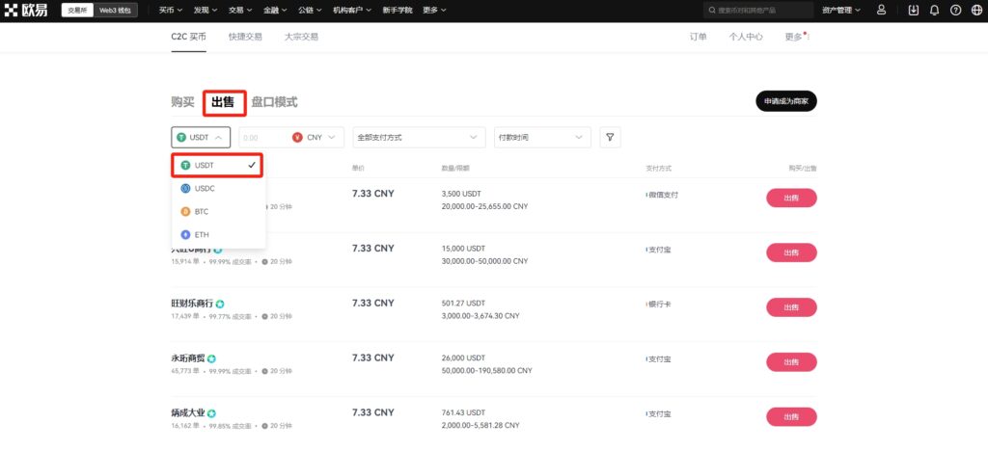Screen dimensions: 988x450
Task: Focus the header search field
Action: (758, 10)
